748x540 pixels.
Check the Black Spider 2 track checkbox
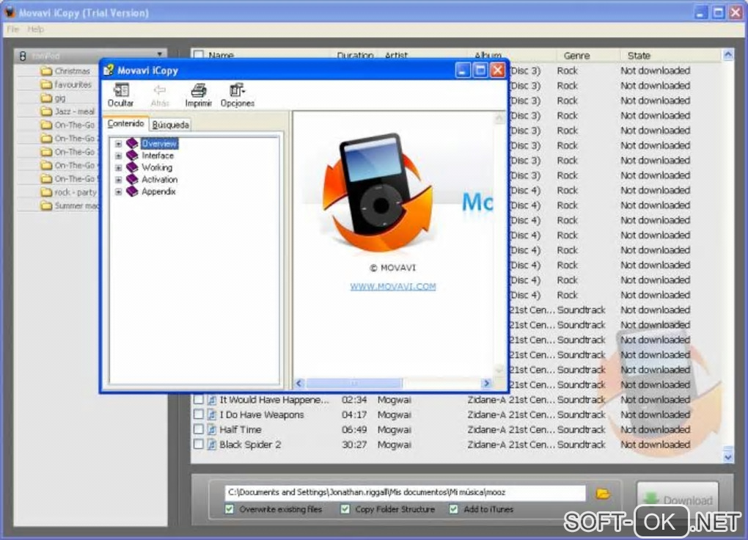(x=199, y=444)
